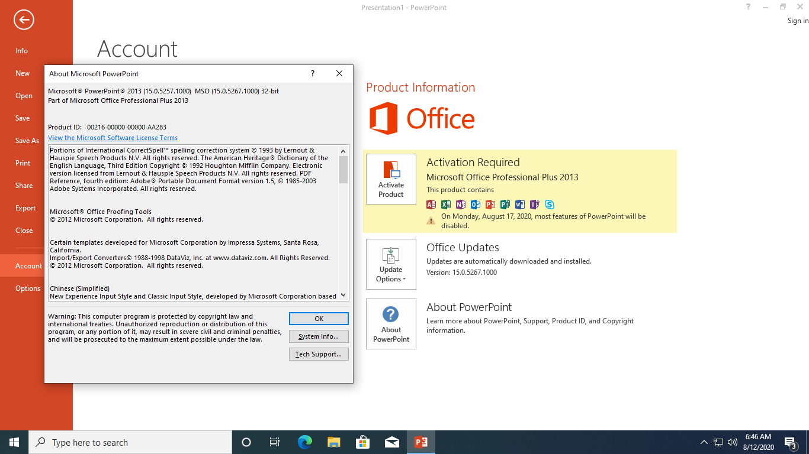Screen dimensions: 809x454
Task: Open Cortana circle on taskbar
Action: point(246,442)
